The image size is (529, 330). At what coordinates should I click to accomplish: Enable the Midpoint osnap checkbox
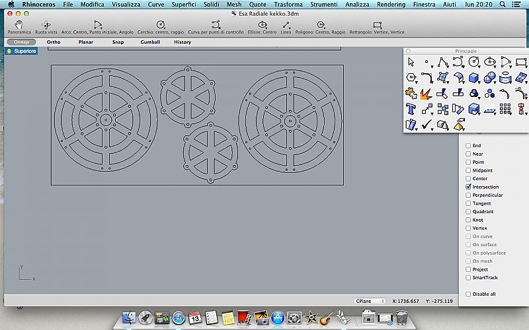pyautogui.click(x=469, y=171)
